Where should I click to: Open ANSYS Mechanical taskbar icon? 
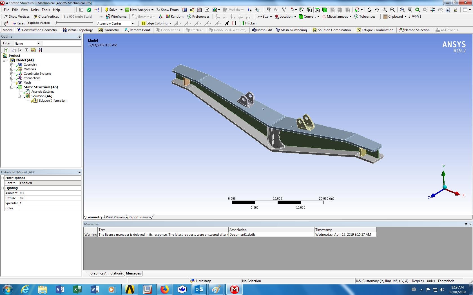pyautogui.click(x=234, y=289)
